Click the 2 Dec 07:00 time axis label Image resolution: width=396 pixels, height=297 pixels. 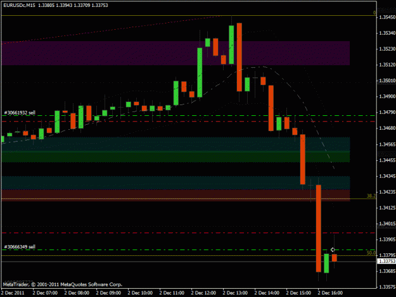45,293
